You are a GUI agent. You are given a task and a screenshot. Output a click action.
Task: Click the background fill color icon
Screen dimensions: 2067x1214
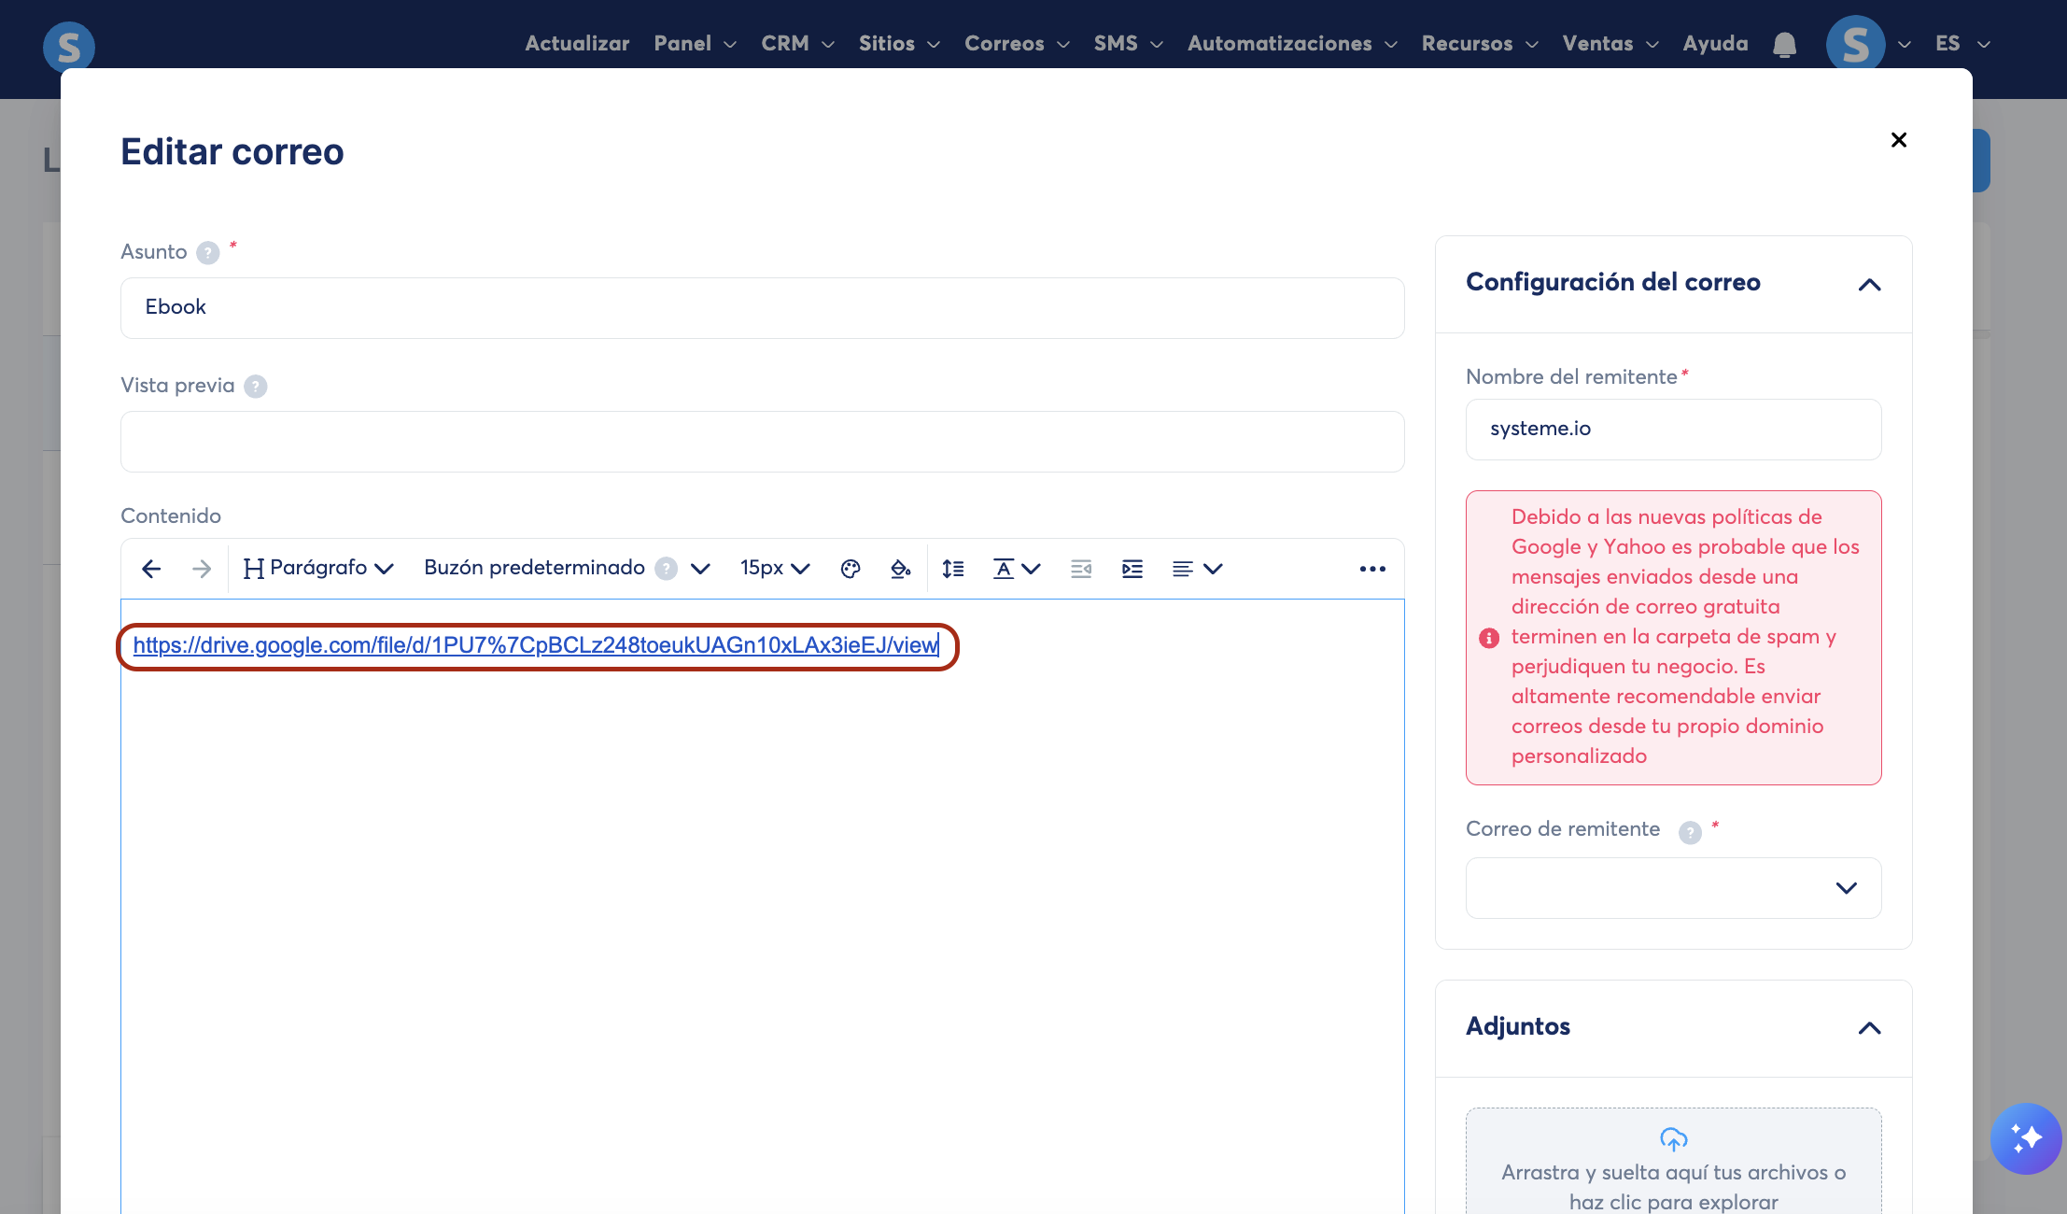coord(900,569)
